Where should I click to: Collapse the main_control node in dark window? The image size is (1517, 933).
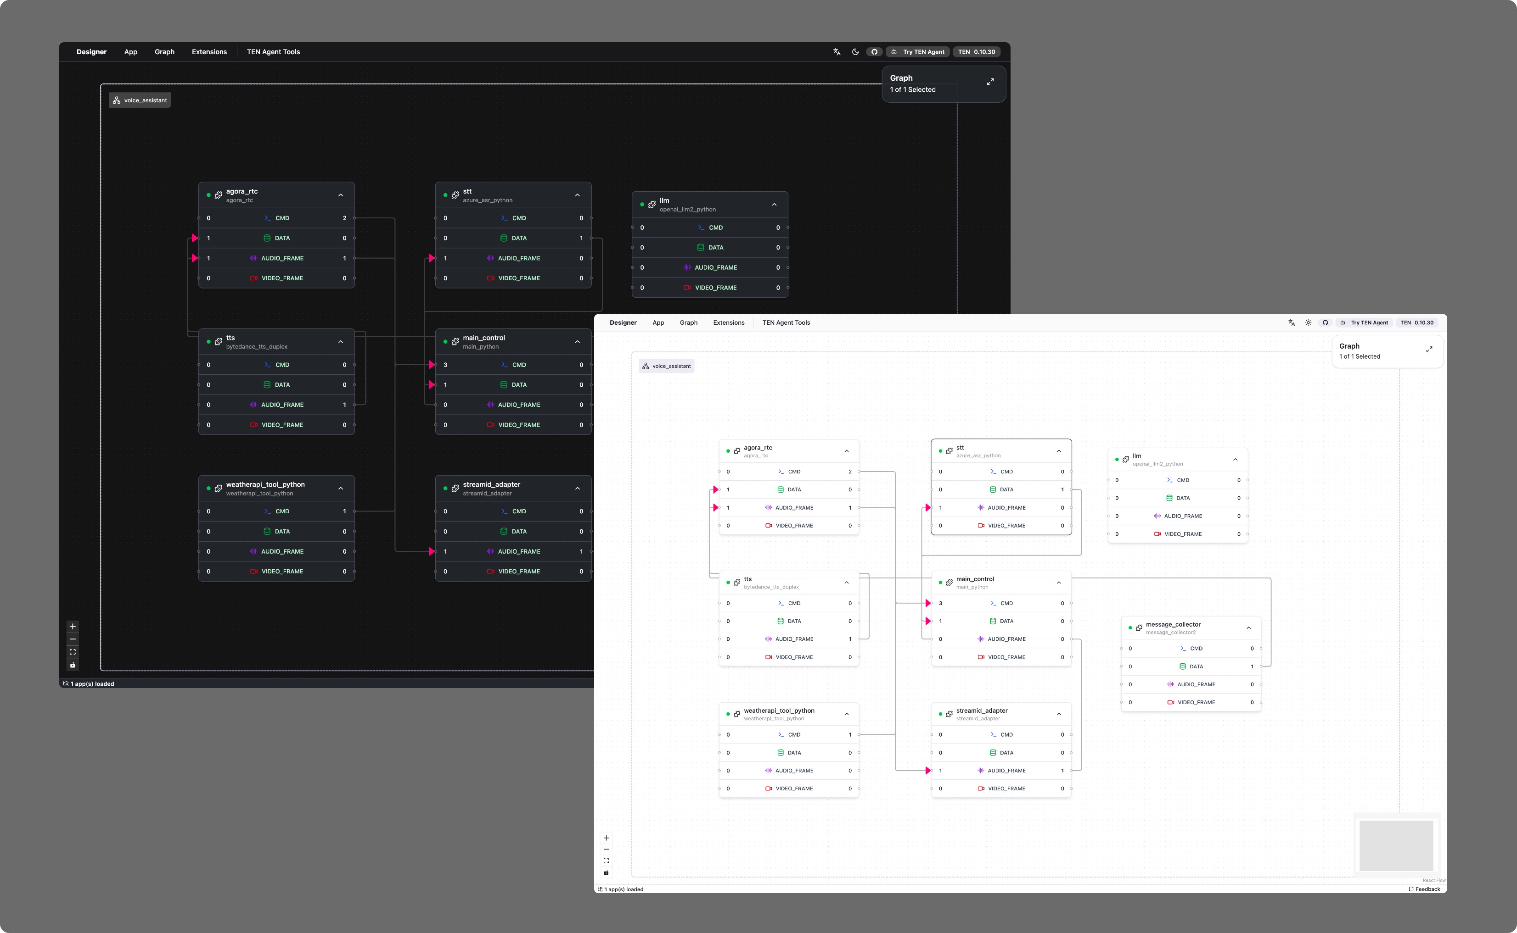click(578, 342)
